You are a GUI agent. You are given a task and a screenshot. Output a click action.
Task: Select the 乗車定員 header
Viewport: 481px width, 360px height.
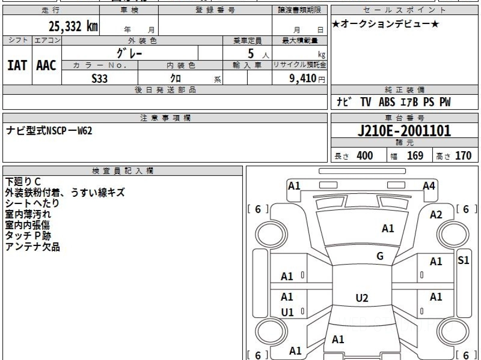[247, 40]
